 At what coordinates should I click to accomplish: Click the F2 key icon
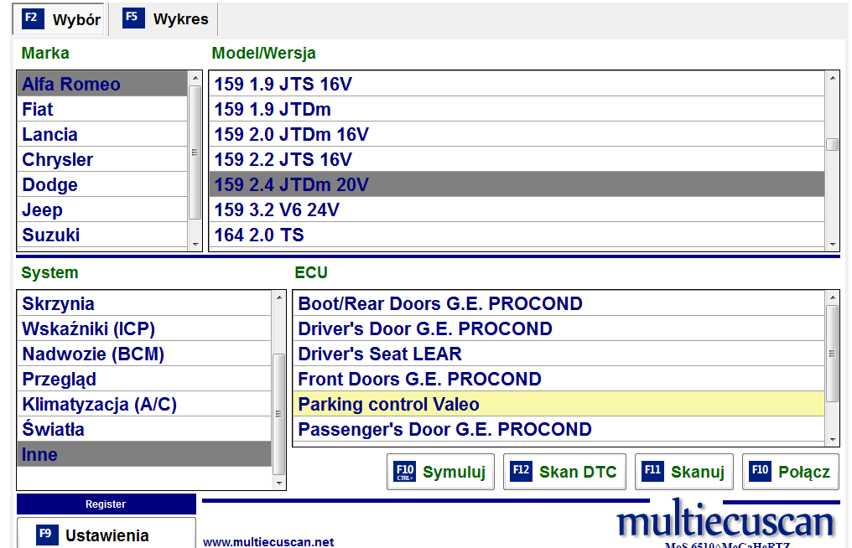[33, 18]
